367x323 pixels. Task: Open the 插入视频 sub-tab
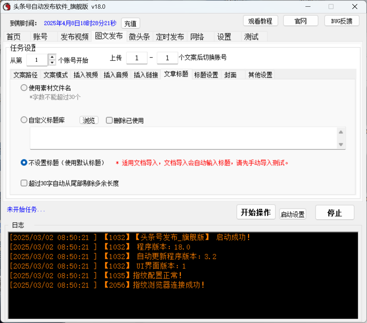pos(86,75)
